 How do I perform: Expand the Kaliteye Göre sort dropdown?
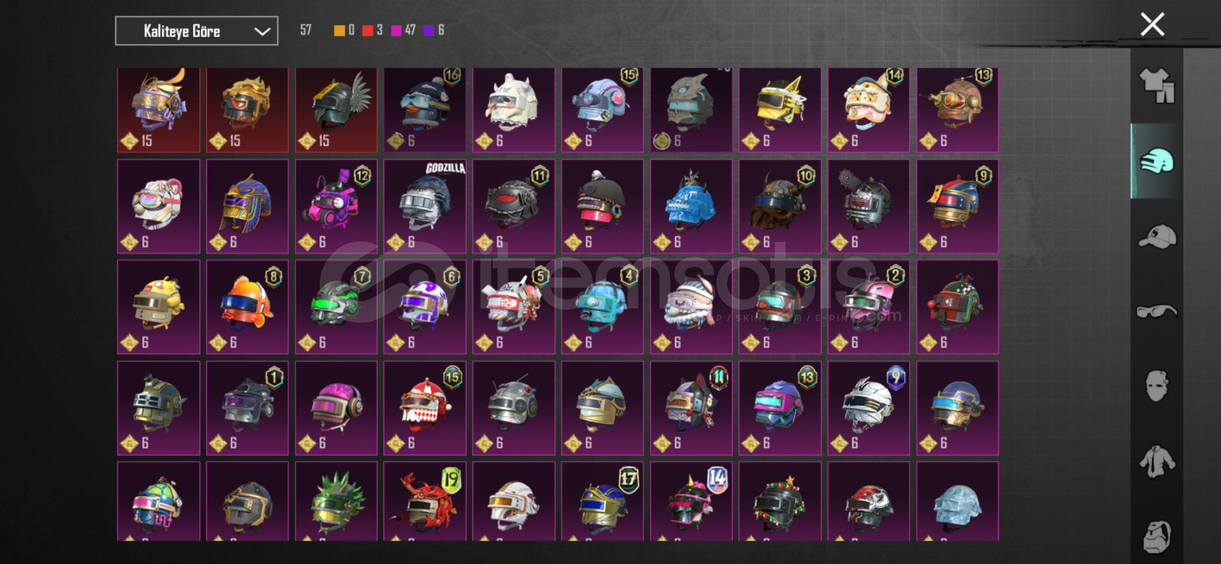coord(196,31)
